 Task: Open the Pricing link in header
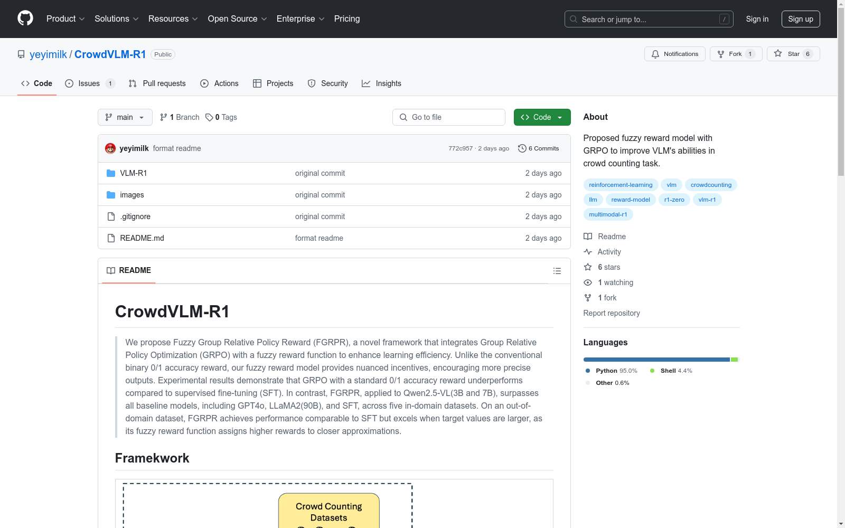click(347, 18)
